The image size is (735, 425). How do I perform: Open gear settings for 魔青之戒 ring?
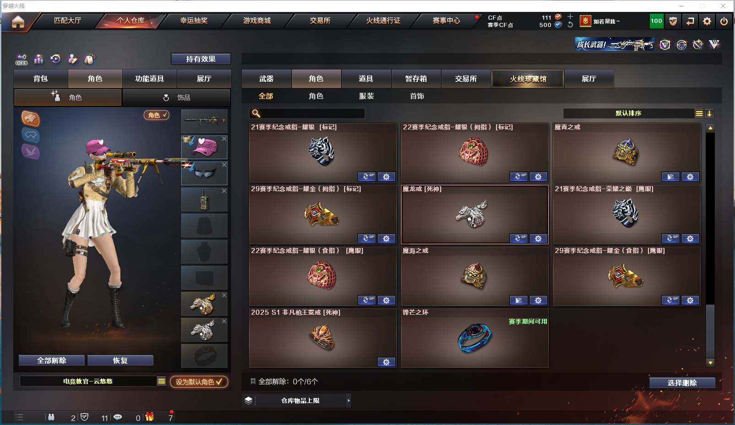click(690, 177)
